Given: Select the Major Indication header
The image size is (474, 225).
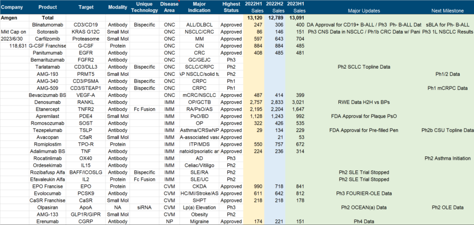Looking at the screenshot, I should point(199,7).
